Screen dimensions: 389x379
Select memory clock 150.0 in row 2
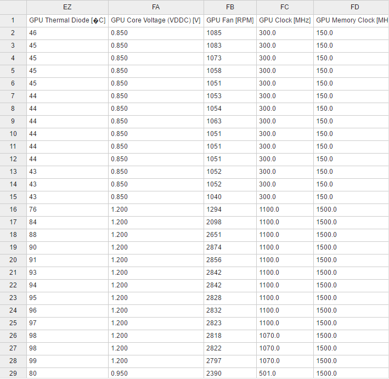click(x=351, y=33)
